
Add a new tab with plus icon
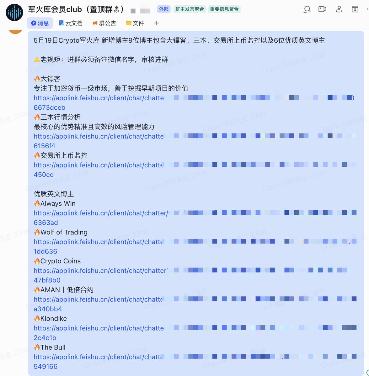(x=157, y=23)
